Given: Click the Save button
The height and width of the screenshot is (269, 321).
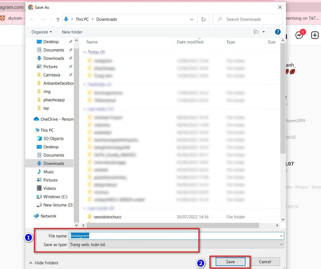Looking at the screenshot, I should pos(230,262).
